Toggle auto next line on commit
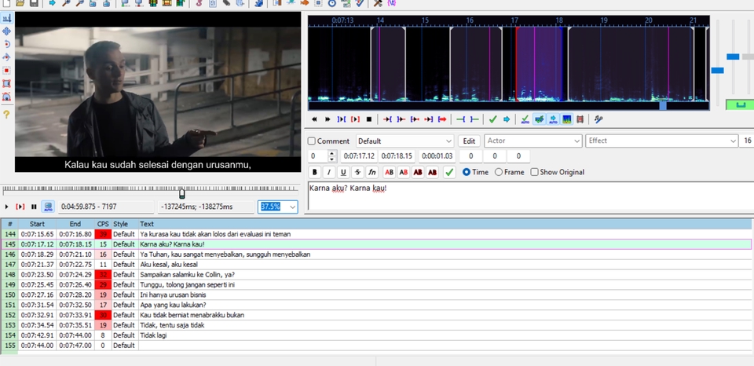 tap(539, 119)
